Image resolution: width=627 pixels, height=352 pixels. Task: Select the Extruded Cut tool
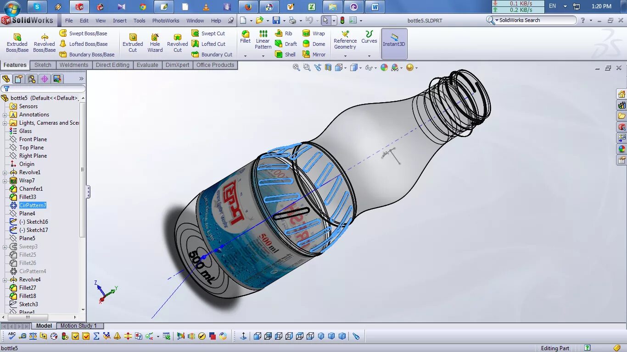[x=133, y=43]
